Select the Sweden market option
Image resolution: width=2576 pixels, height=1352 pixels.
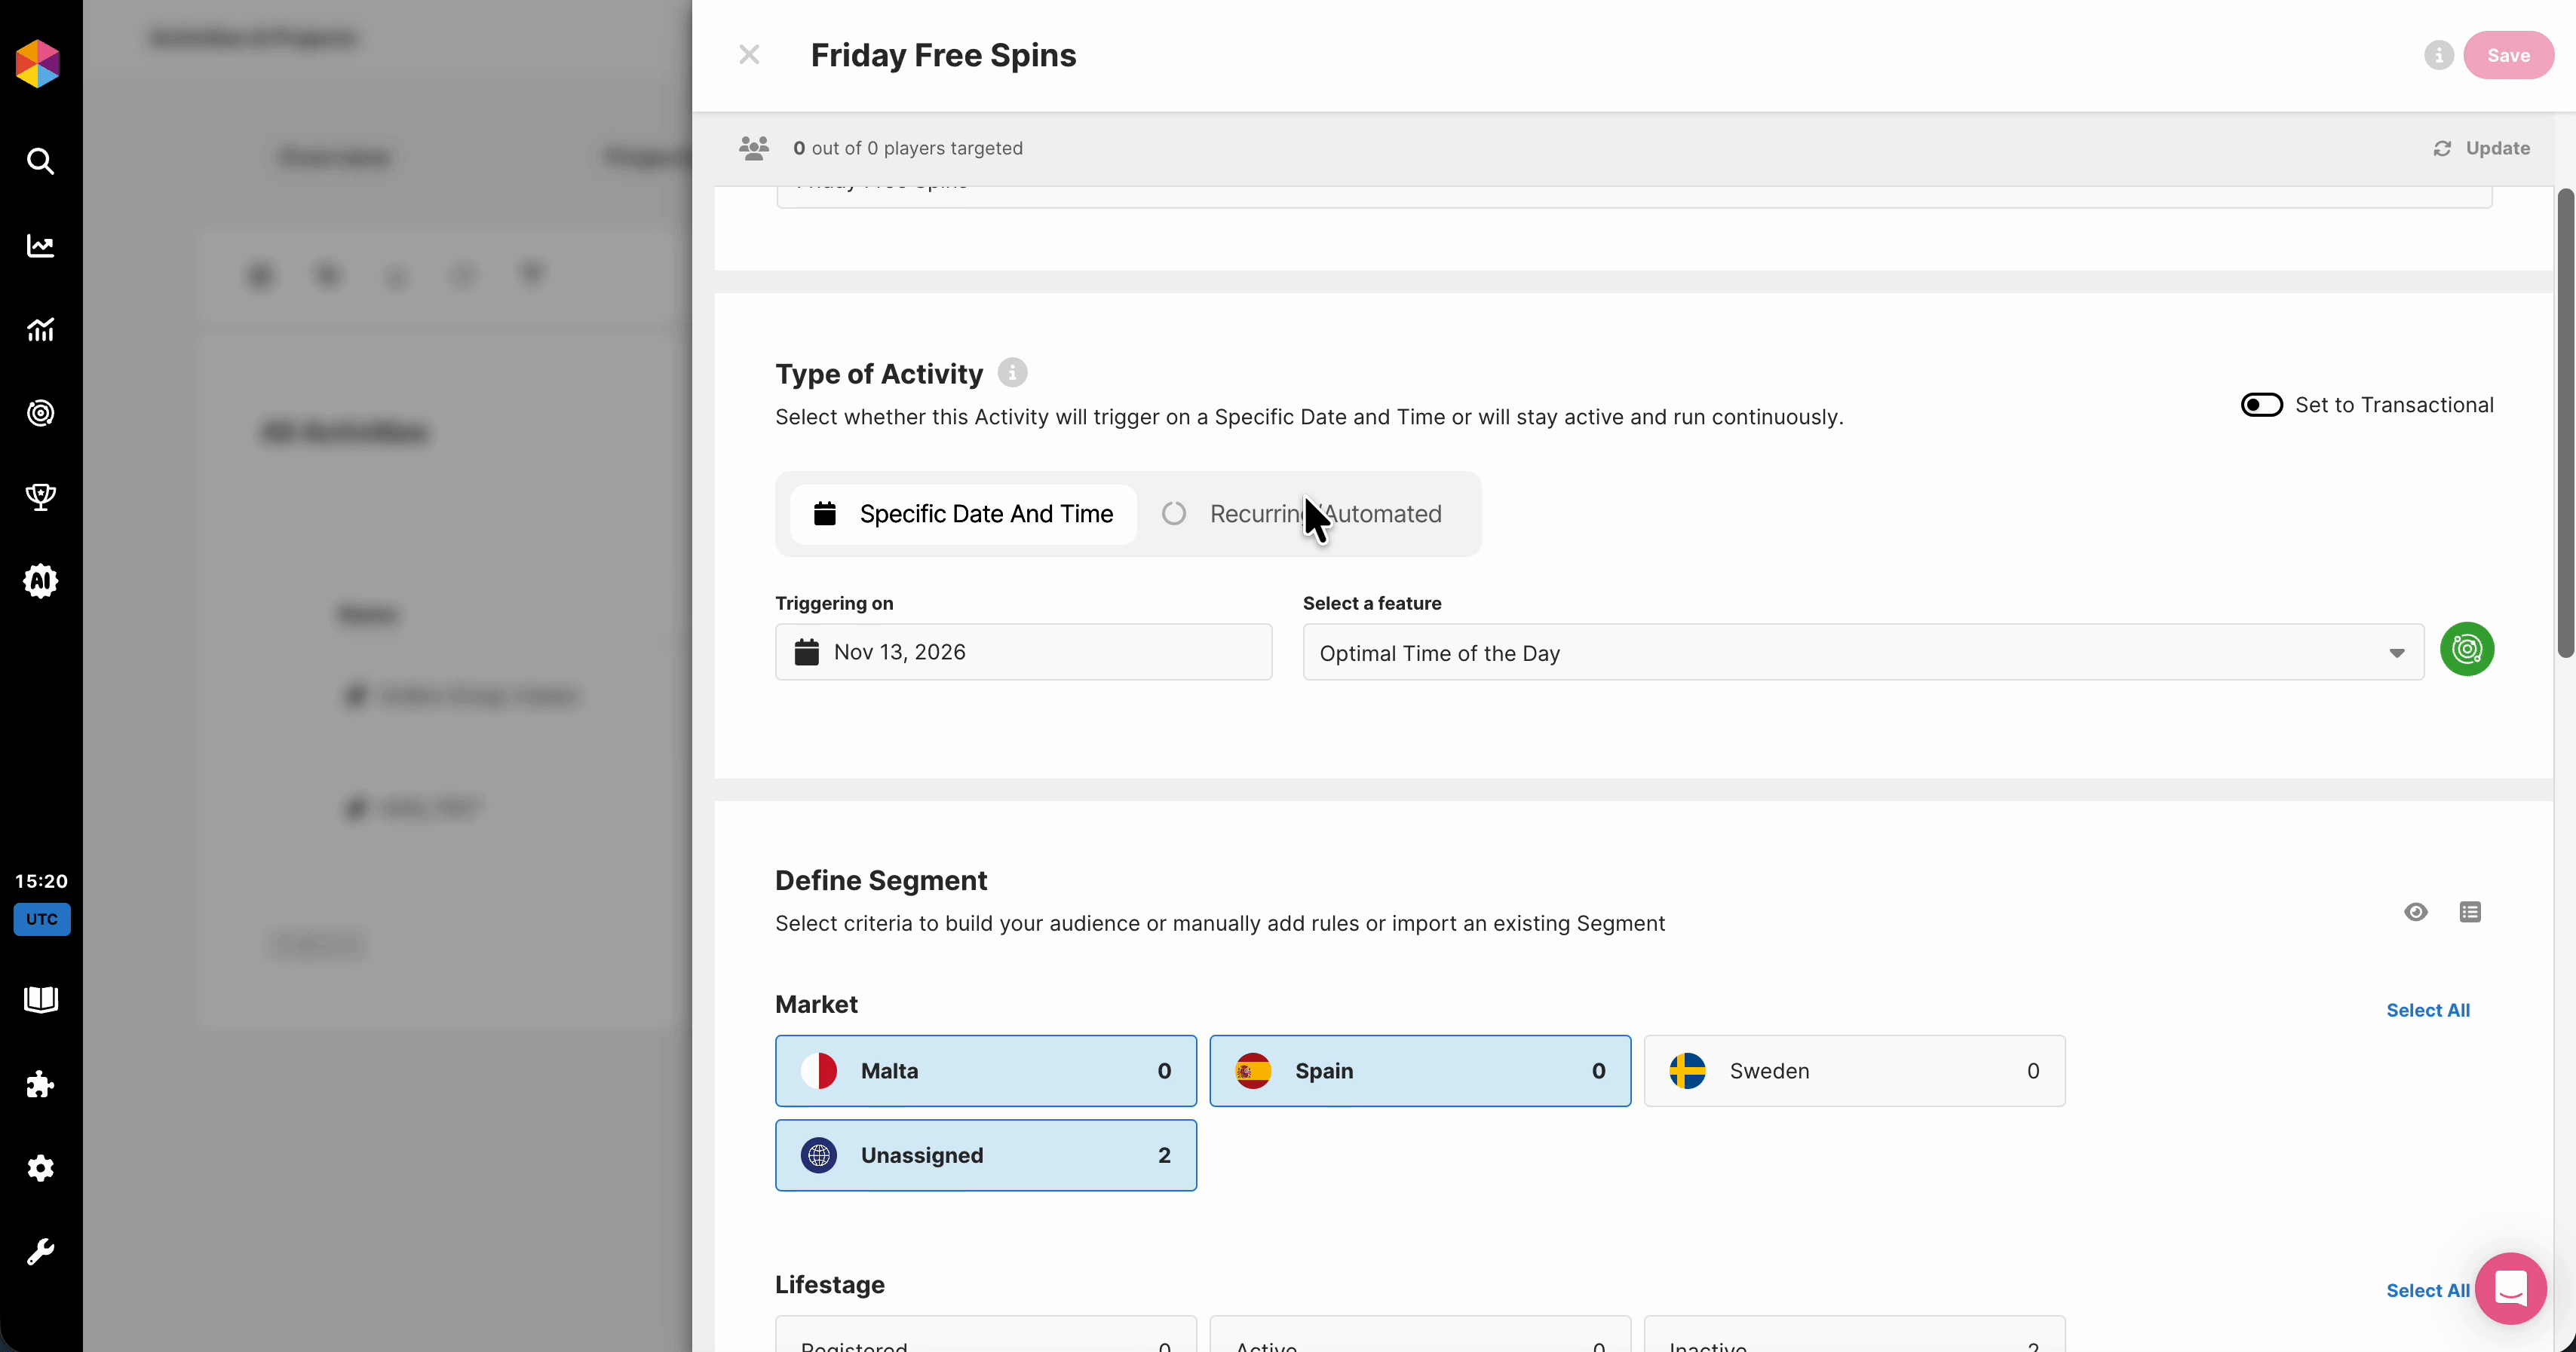point(1854,1070)
